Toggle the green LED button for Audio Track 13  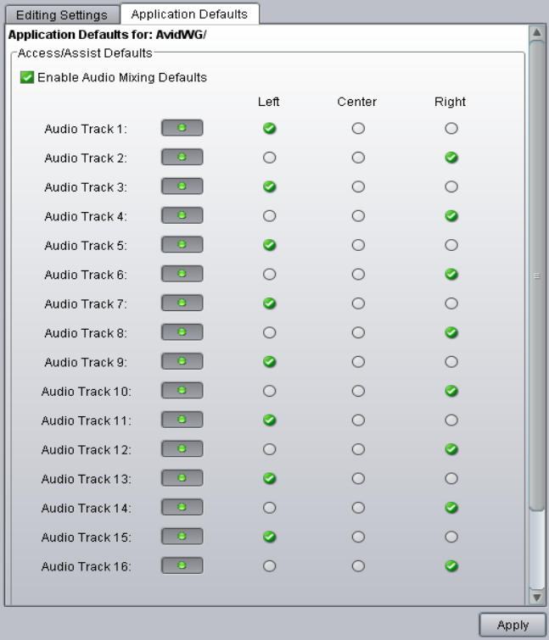(182, 479)
